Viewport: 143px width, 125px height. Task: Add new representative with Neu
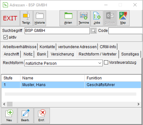(9, 116)
